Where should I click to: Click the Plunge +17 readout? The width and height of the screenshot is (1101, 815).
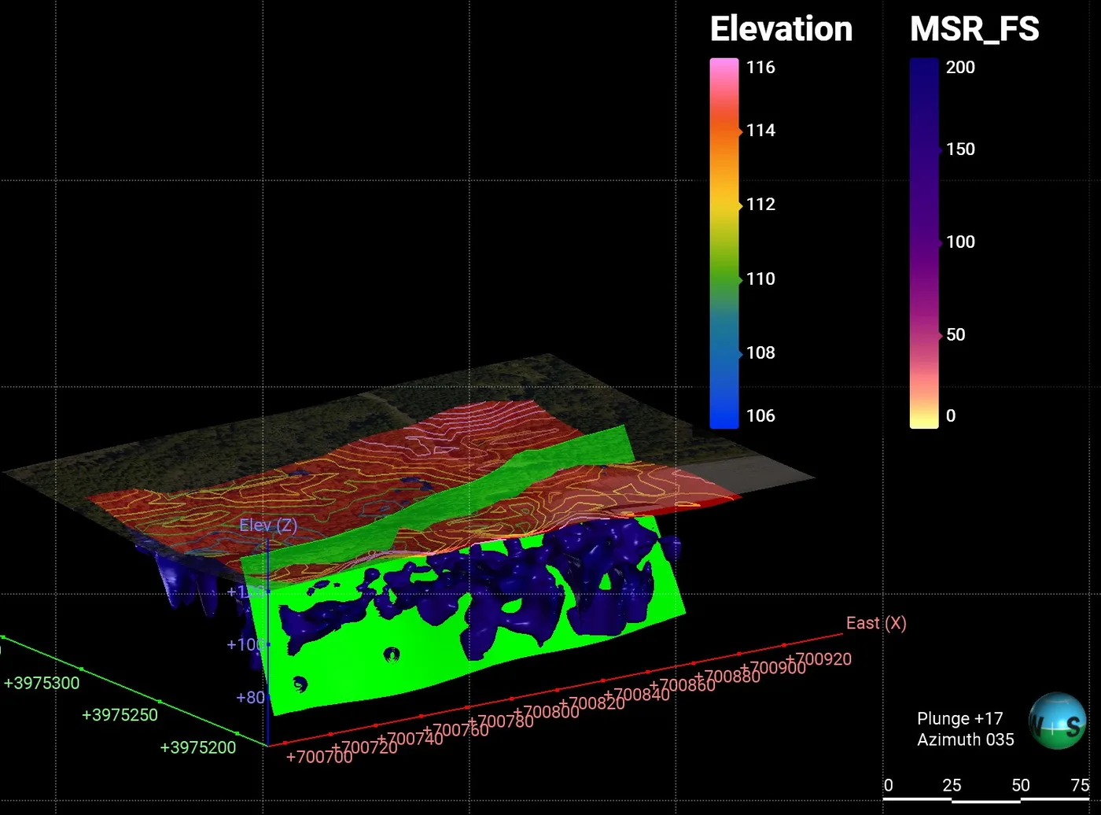959,719
